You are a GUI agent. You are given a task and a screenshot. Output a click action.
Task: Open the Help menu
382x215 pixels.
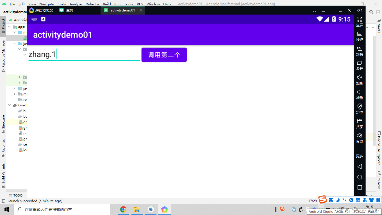[167, 4]
